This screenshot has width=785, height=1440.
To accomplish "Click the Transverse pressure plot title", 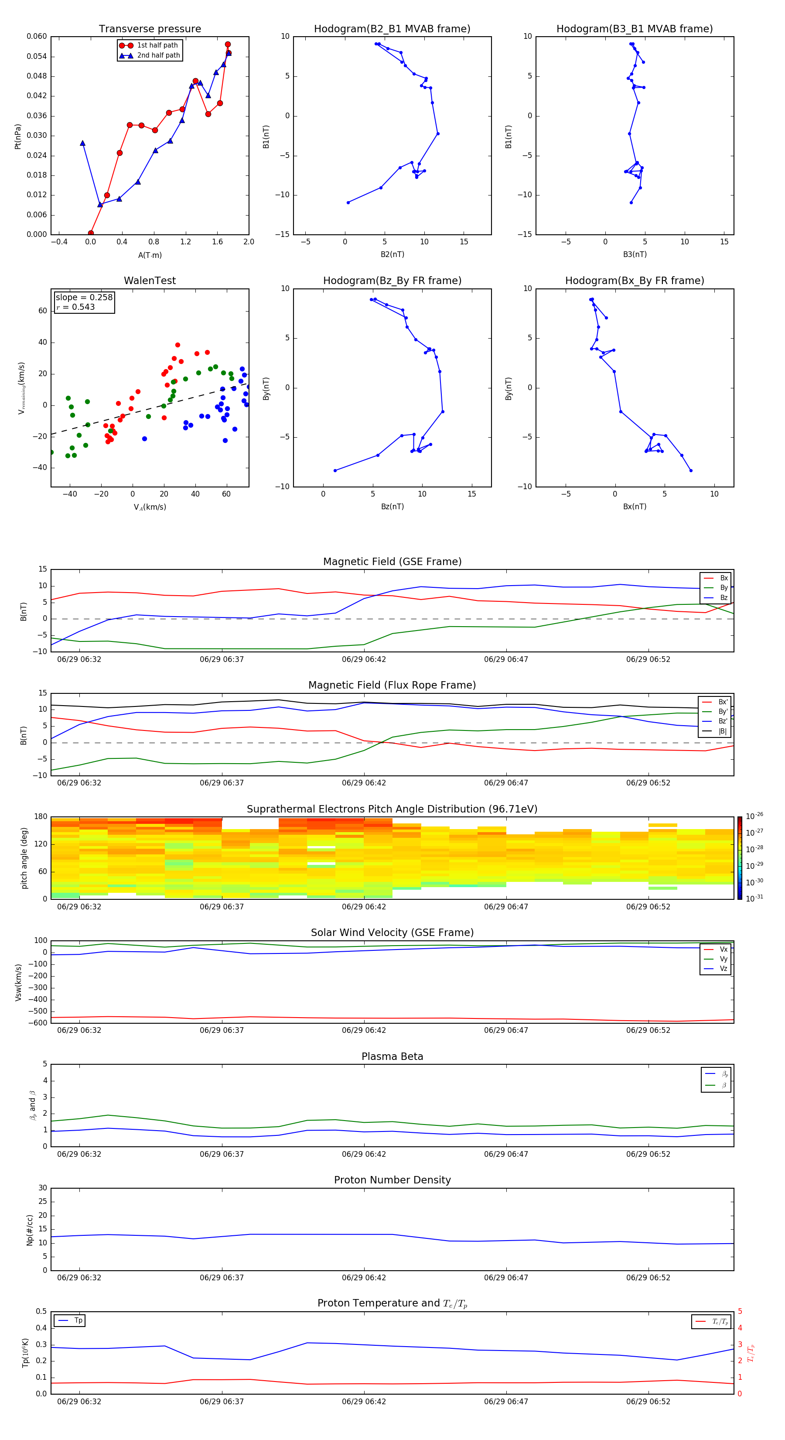I will (x=150, y=29).
